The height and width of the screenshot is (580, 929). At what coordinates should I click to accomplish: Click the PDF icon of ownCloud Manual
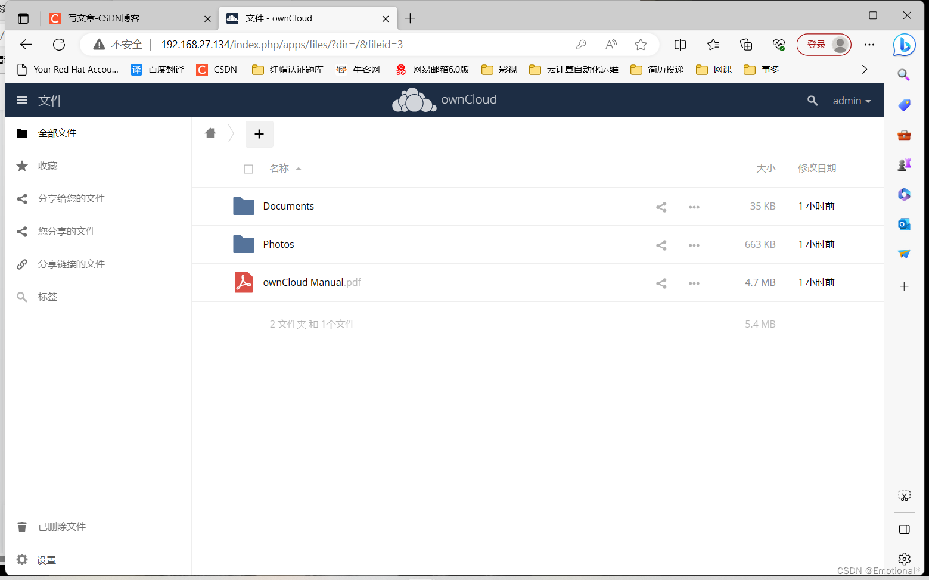point(244,282)
